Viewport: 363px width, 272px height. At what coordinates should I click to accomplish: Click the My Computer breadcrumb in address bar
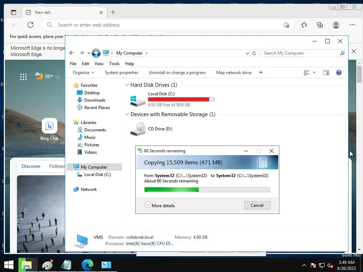129,53
